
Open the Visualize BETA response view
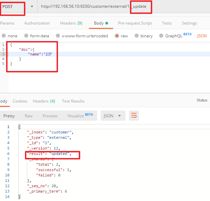pos(80,116)
